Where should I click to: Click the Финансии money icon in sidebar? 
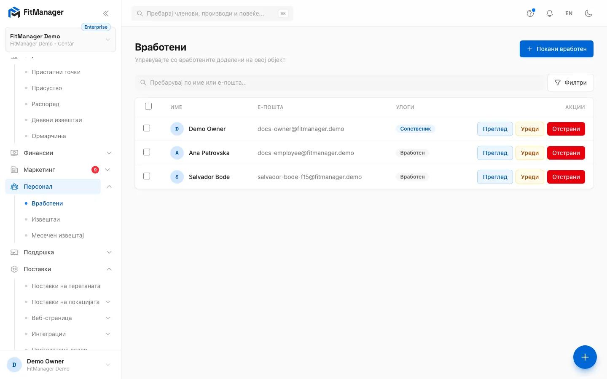[14, 153]
